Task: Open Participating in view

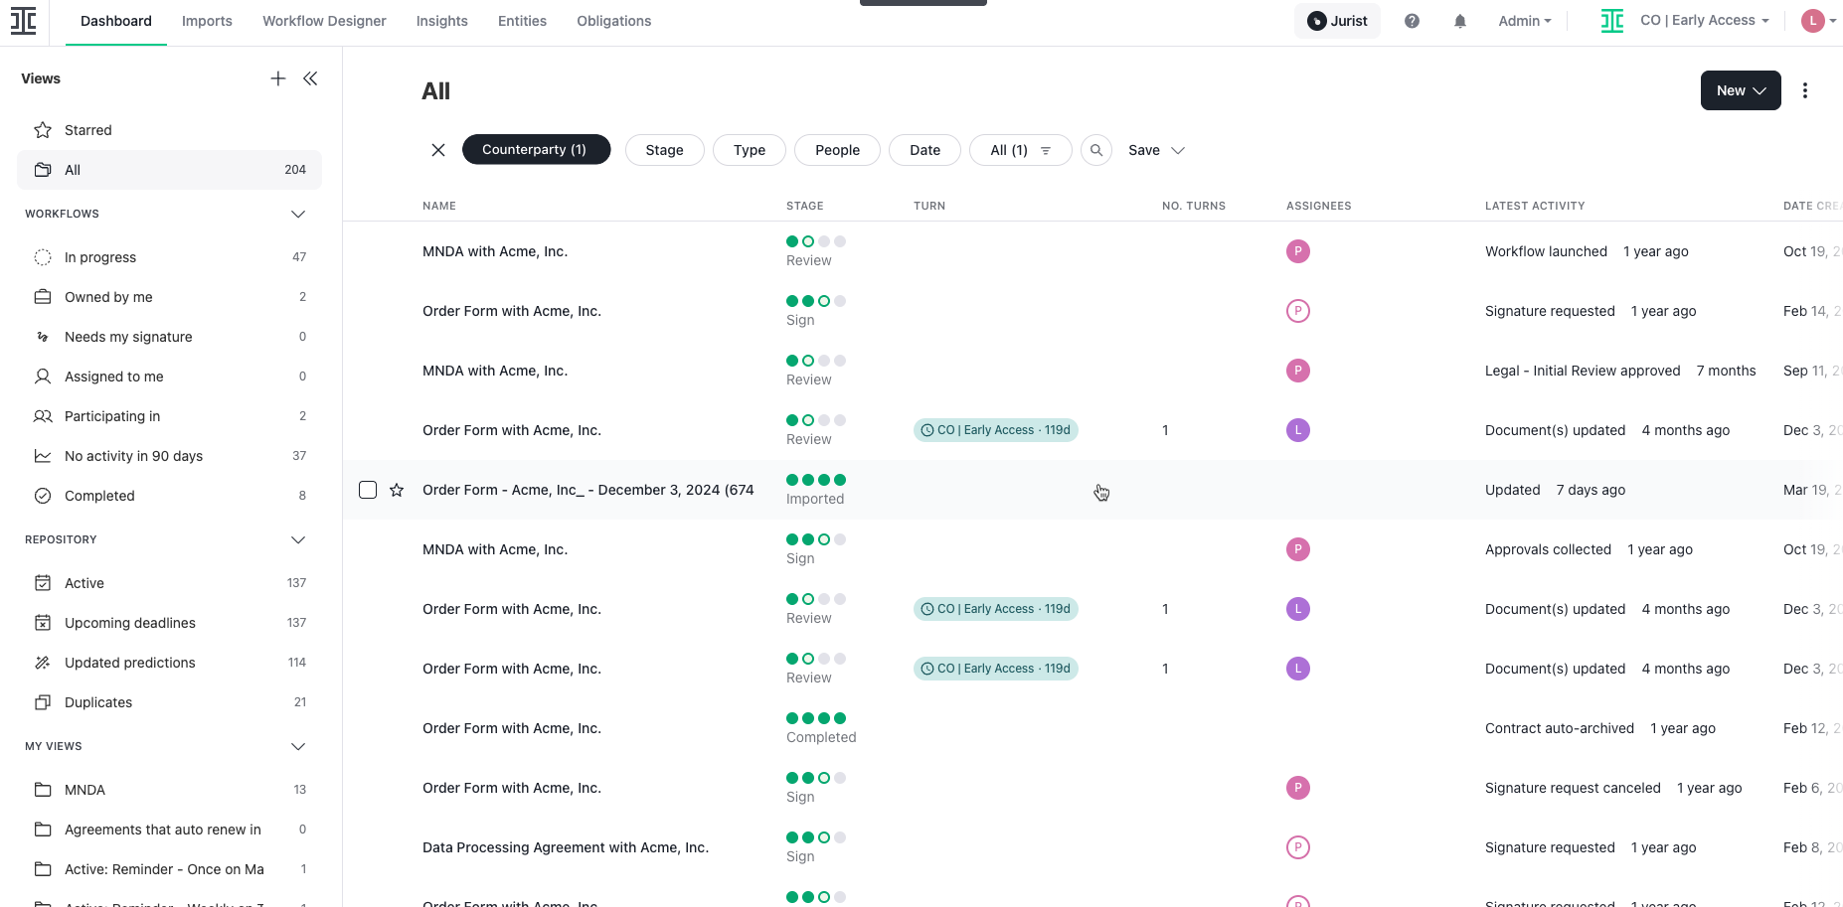Action: (169, 416)
